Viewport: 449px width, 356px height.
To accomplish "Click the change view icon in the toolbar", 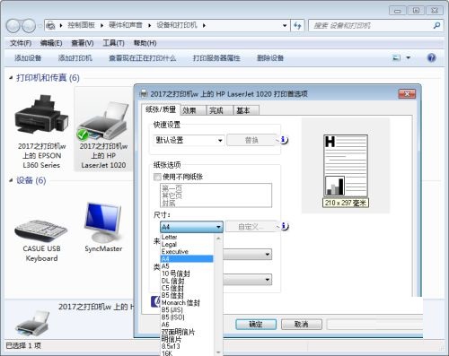I will click(396, 57).
